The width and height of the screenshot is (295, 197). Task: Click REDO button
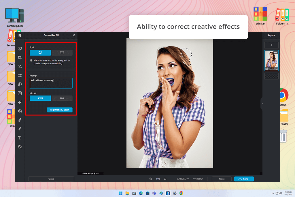[198, 179]
